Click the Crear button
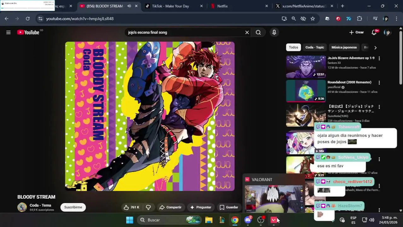The height and width of the screenshot is (227, 403). pyautogui.click(x=357, y=32)
